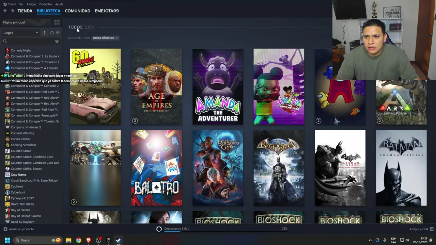
Task: Click the Cookie Clicker game icon
Action: 7,139
